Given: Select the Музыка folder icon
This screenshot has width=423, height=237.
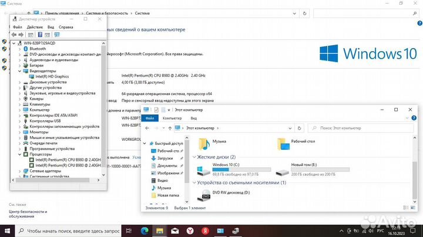Looking at the screenshot, I should pos(204,144).
